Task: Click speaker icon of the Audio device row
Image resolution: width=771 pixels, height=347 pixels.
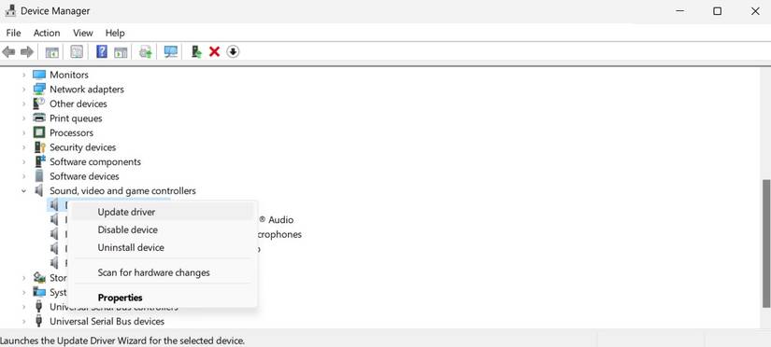Action: 54,220
